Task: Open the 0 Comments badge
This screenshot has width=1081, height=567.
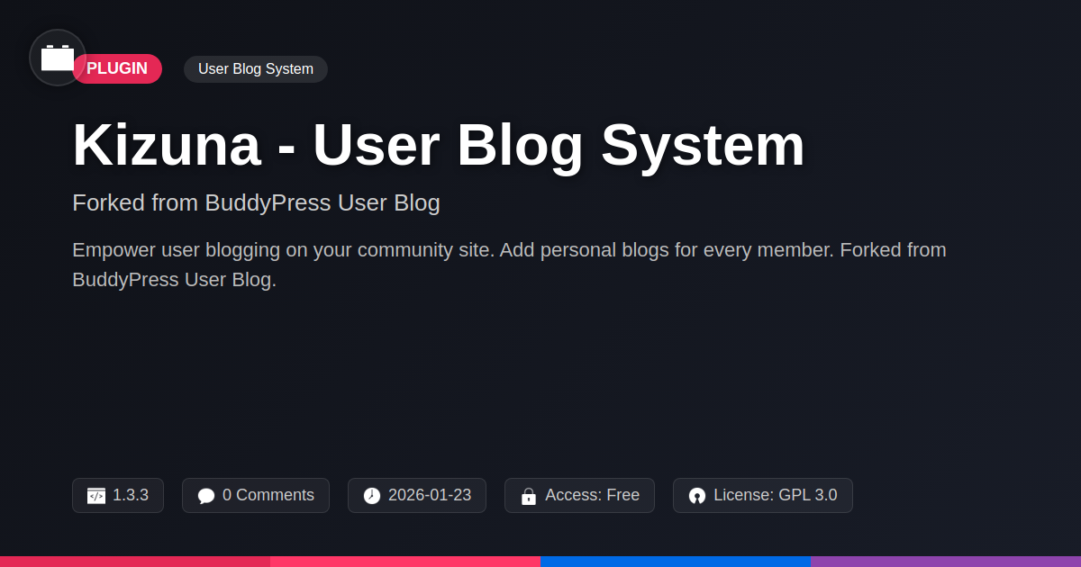Action: click(256, 495)
